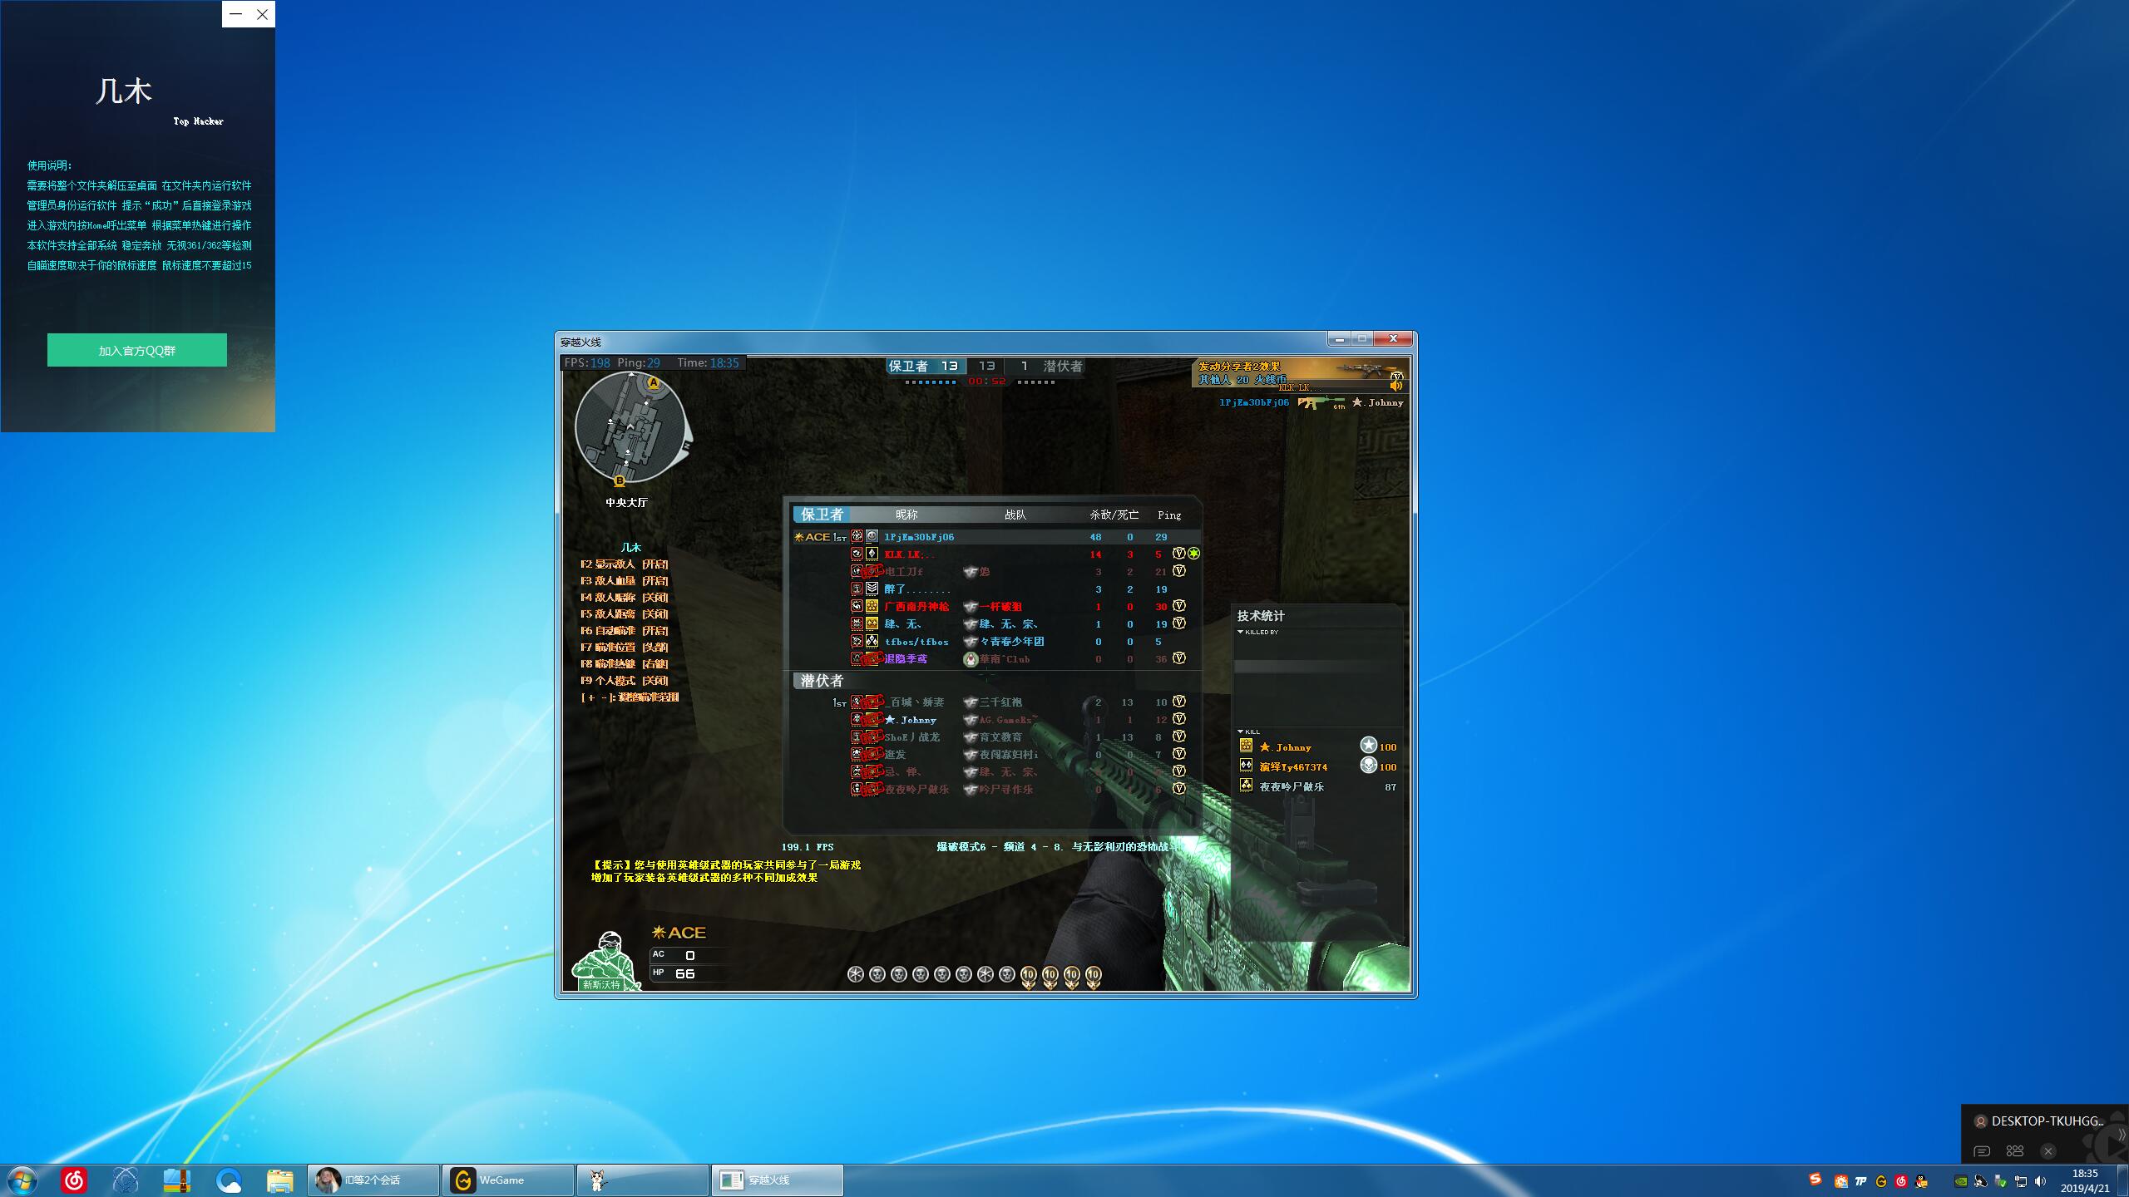Click the Show Desktop strip beside clock
The image size is (2129, 1197).
point(2123,1180)
